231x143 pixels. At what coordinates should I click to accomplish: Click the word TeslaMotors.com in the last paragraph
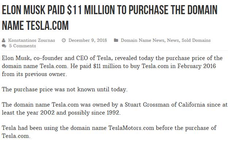tap(131, 128)
